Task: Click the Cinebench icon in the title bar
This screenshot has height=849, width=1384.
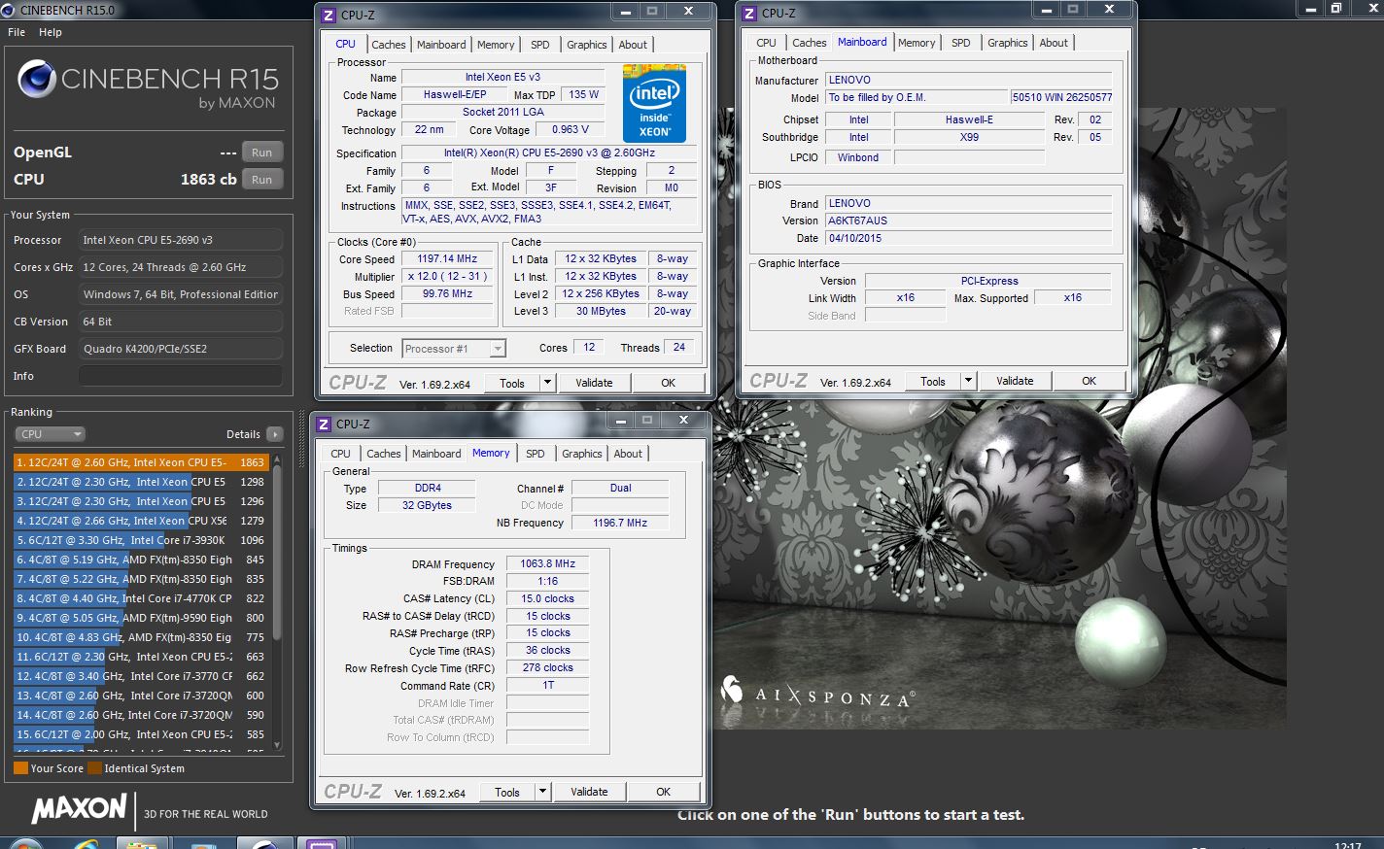Action: click(x=9, y=10)
